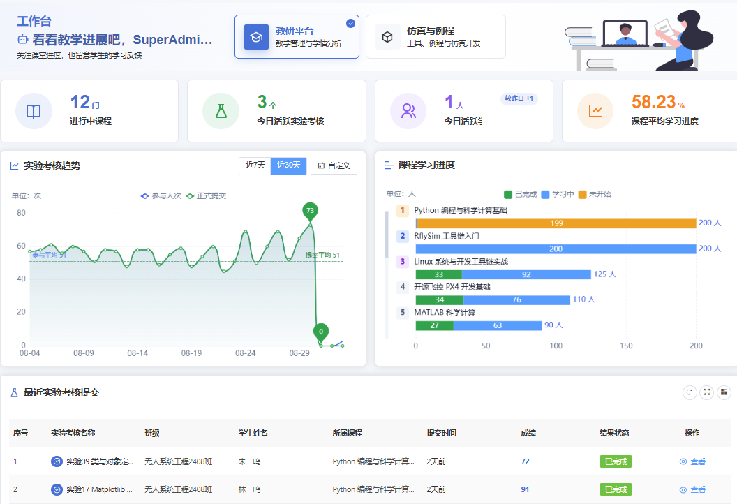Click the 实验17 Matplotlib experiment name
Image resolution: width=737 pixels, height=504 pixels.
[x=99, y=490]
